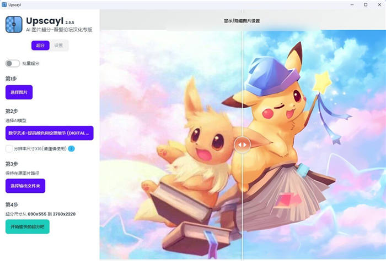Switch to the 设置 tab
The height and width of the screenshot is (261, 386).
click(58, 46)
